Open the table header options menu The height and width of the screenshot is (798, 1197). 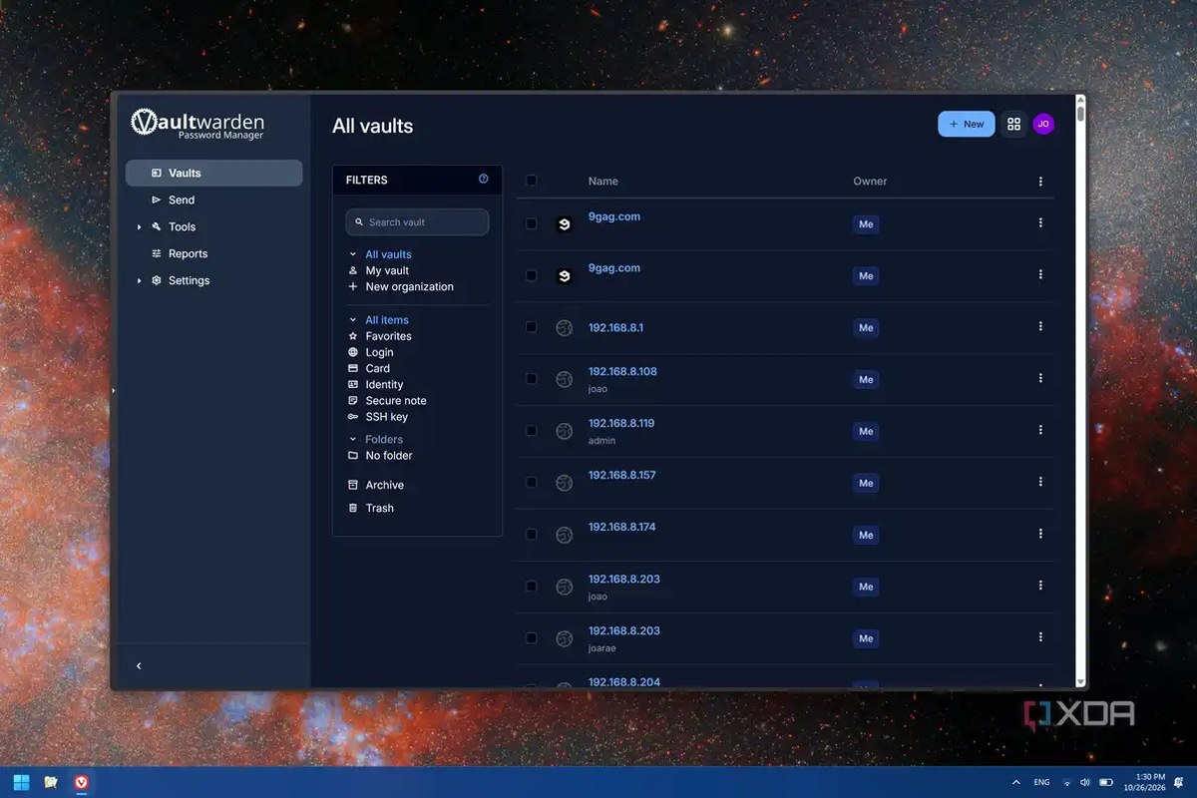[1040, 182]
